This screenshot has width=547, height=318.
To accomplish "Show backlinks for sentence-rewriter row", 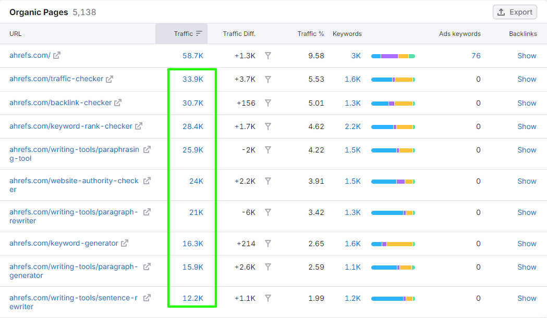I will 527,298.
